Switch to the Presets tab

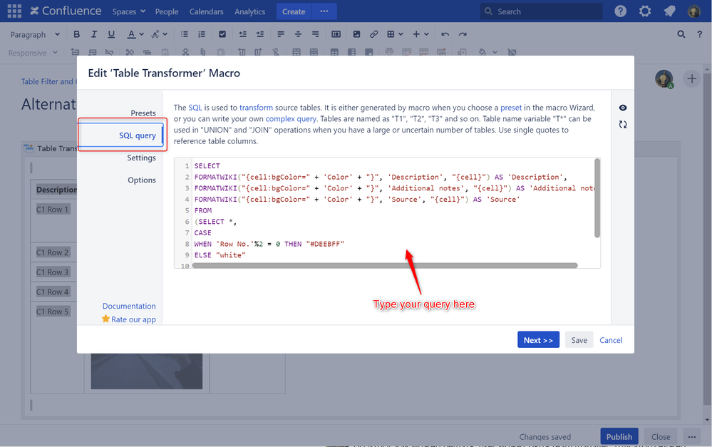143,113
